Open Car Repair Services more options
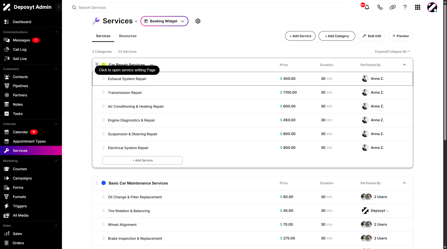Screen dimensions: 447x249 click(152, 65)
